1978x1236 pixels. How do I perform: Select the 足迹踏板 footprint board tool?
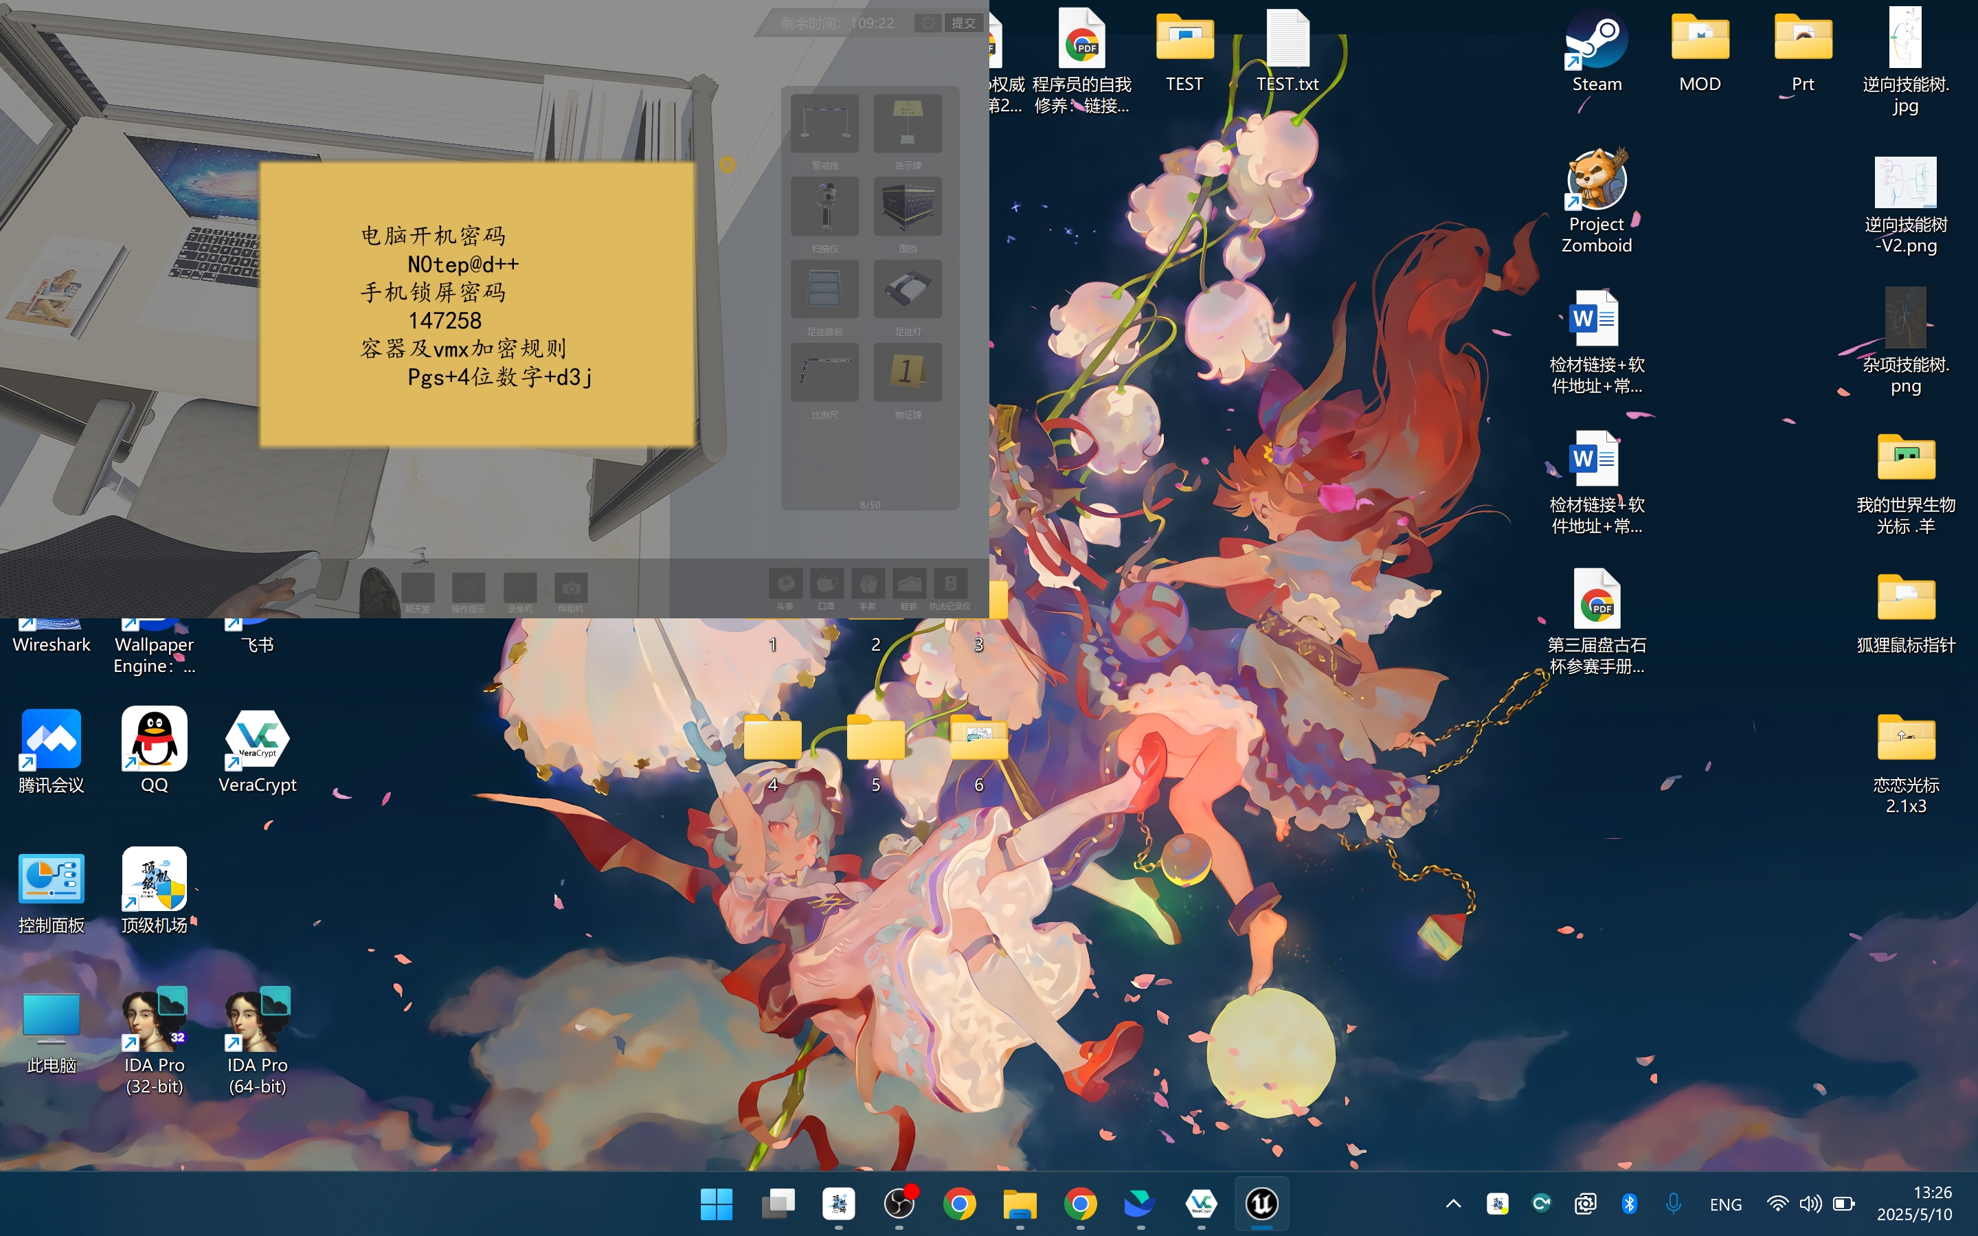click(x=824, y=289)
